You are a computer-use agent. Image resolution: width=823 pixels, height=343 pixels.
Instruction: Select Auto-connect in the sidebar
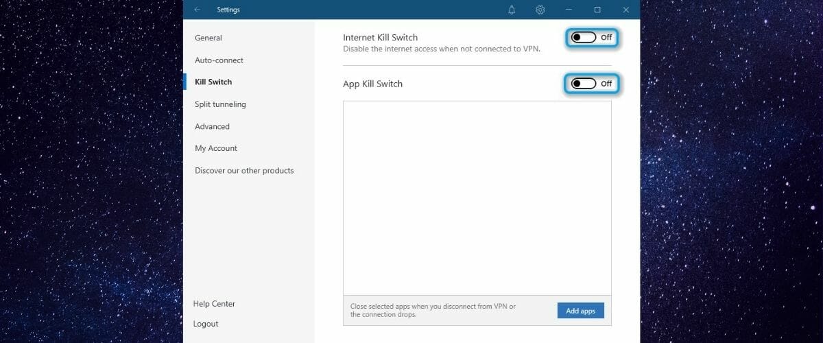pos(219,60)
